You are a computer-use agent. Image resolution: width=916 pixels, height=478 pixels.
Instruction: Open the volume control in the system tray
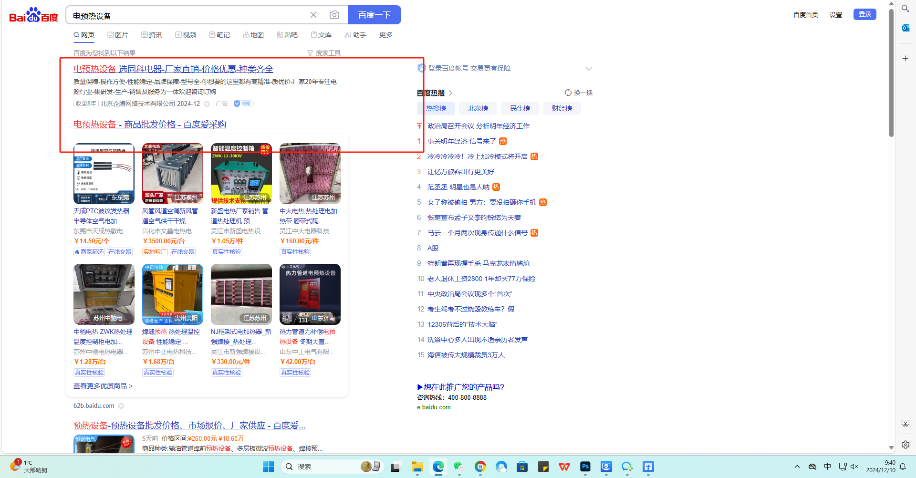click(x=854, y=467)
